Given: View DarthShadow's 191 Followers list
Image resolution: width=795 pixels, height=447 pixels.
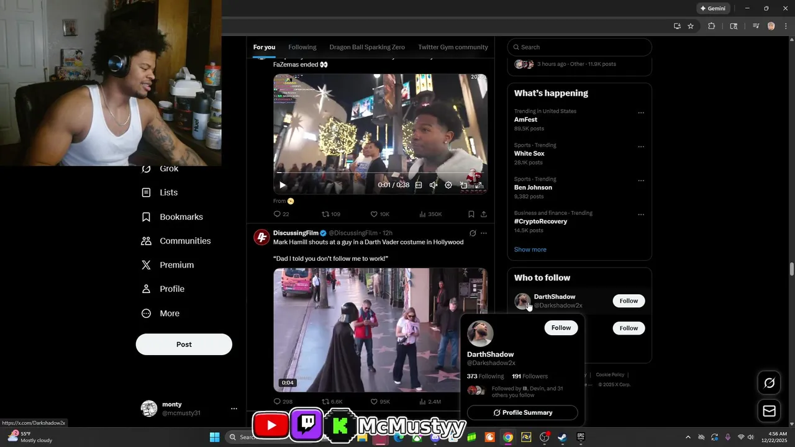Looking at the screenshot, I should [530, 376].
